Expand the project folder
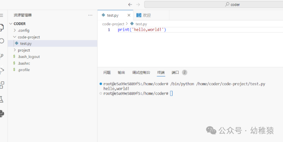Viewport: 283px width, 142px height. click(x=52, y=50)
